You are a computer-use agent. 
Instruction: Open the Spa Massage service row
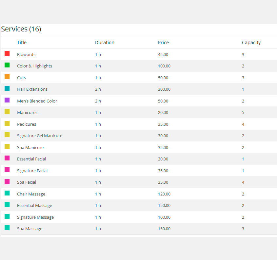30,229
